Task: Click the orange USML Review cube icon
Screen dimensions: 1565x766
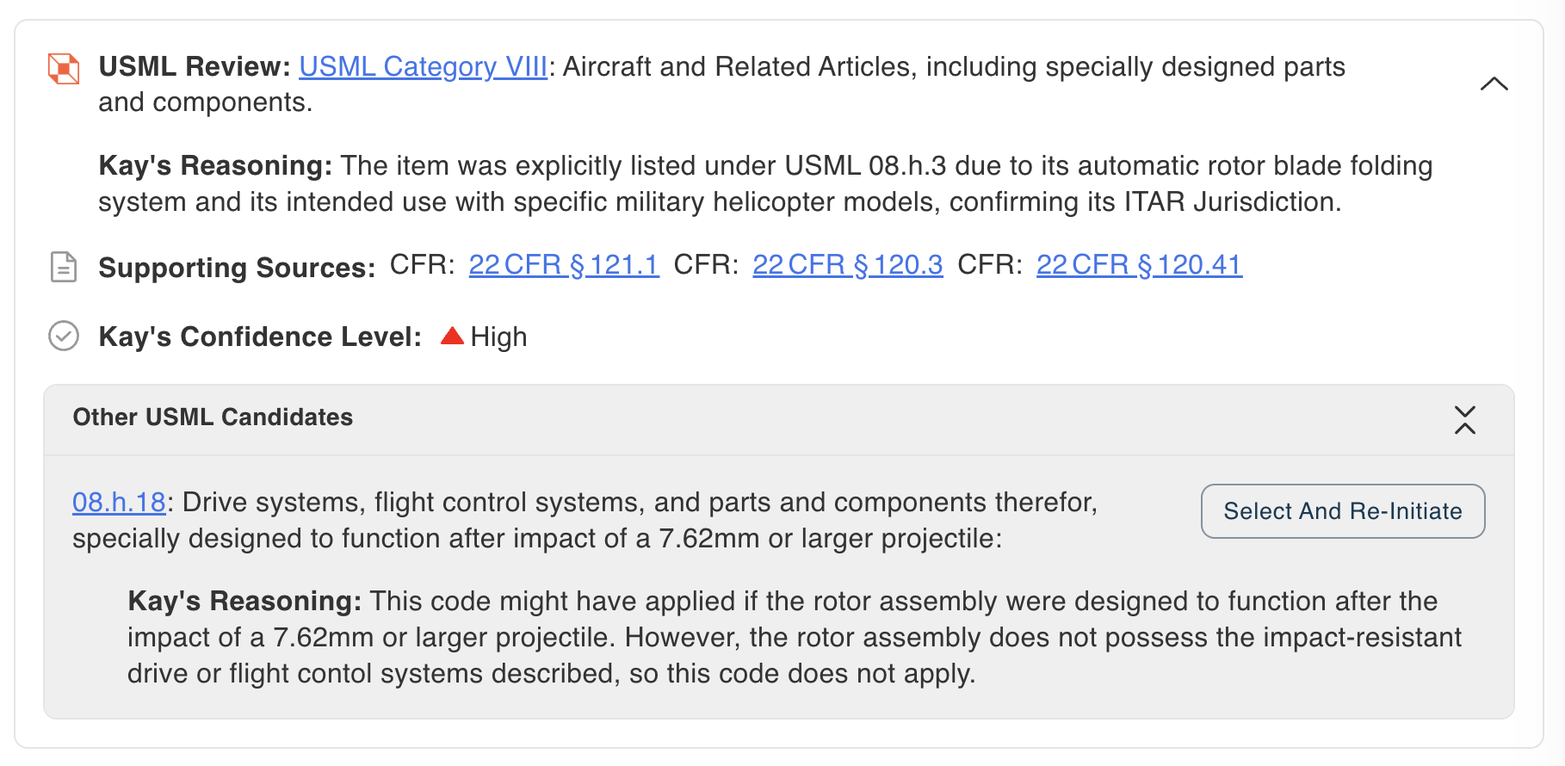Action: point(64,69)
